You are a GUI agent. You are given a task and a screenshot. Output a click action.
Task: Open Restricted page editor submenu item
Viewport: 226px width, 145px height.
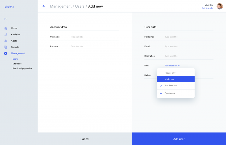pos(22,68)
